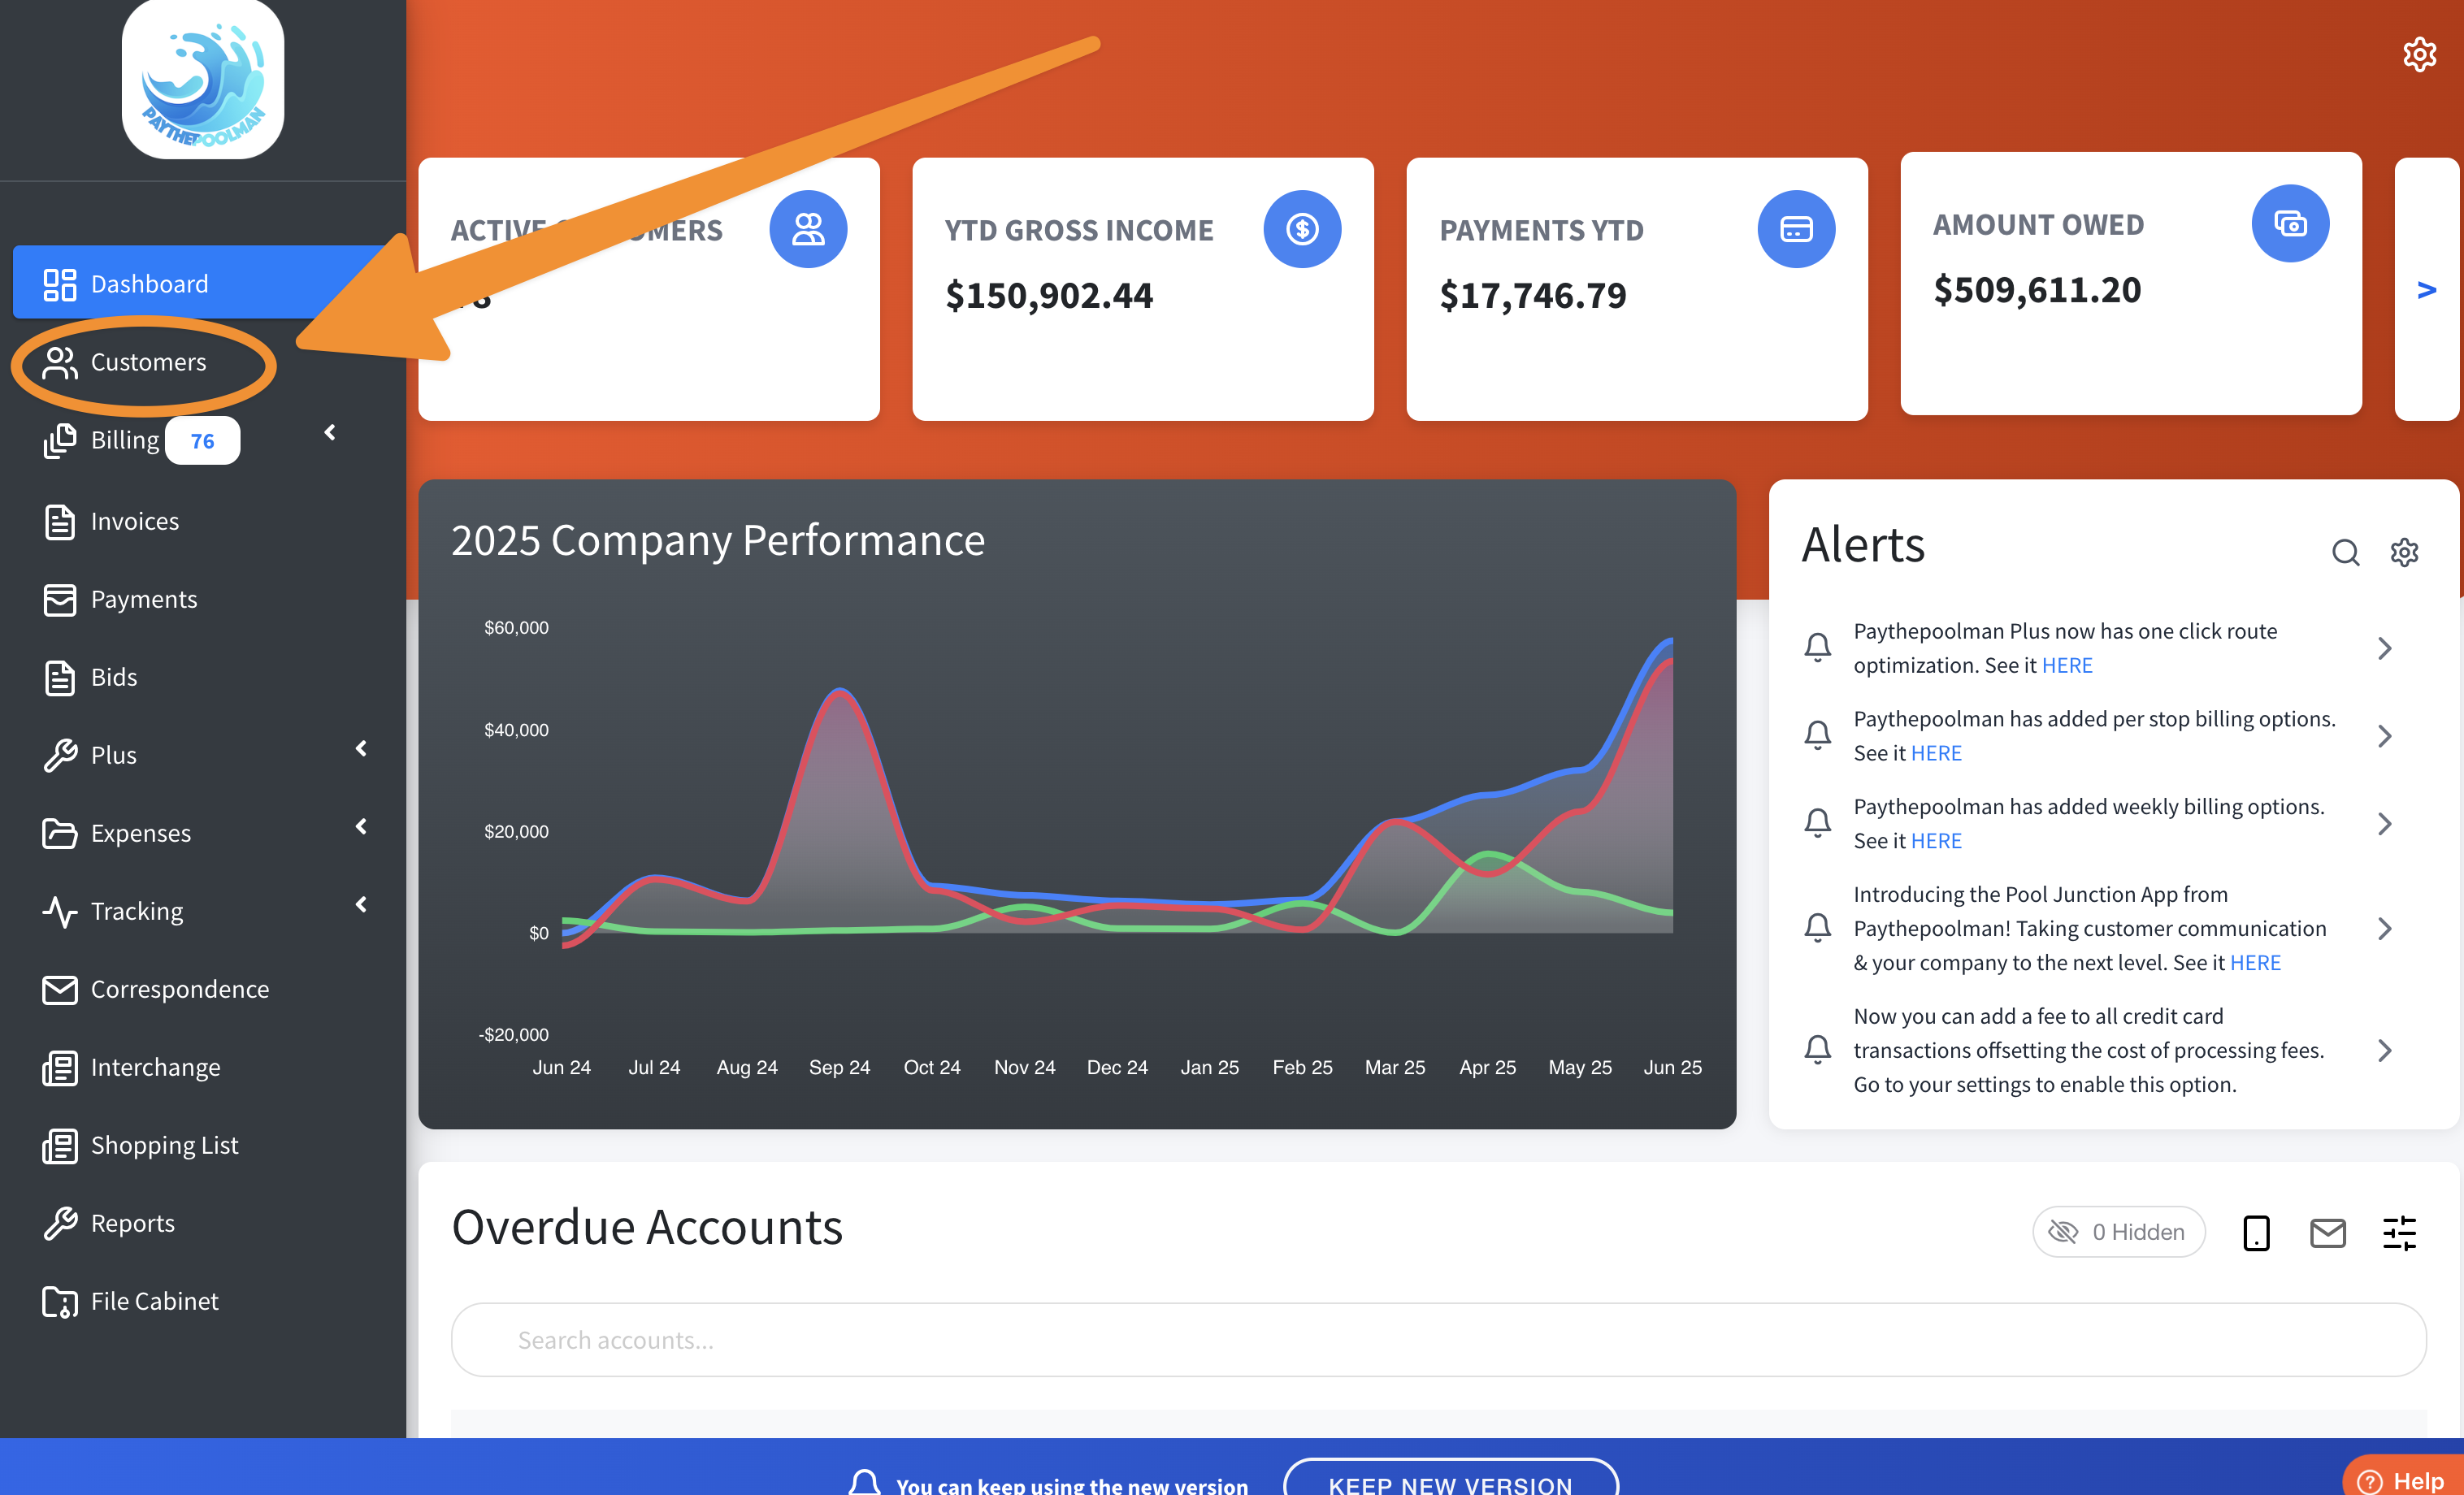Click the Amount Owed card icon
The height and width of the screenshot is (1495, 2464).
[2289, 223]
